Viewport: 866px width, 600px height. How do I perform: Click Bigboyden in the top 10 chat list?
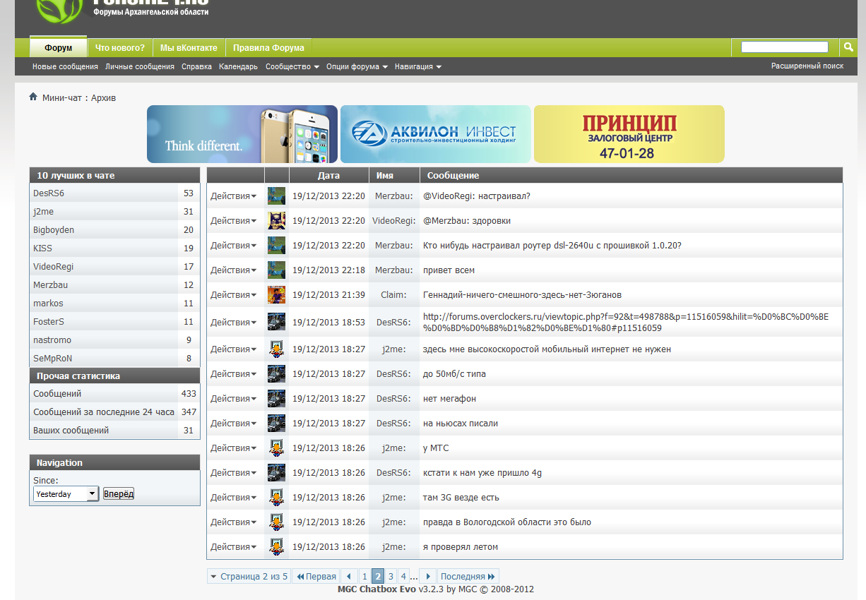coord(54,229)
